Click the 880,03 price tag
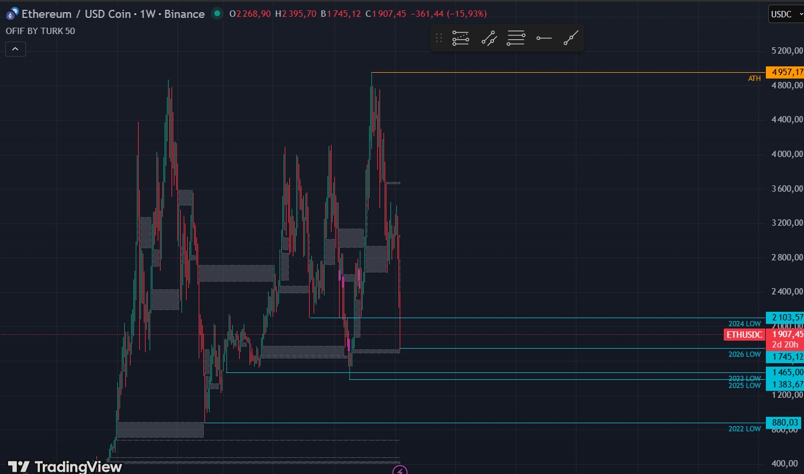The height and width of the screenshot is (474, 804). tap(784, 423)
